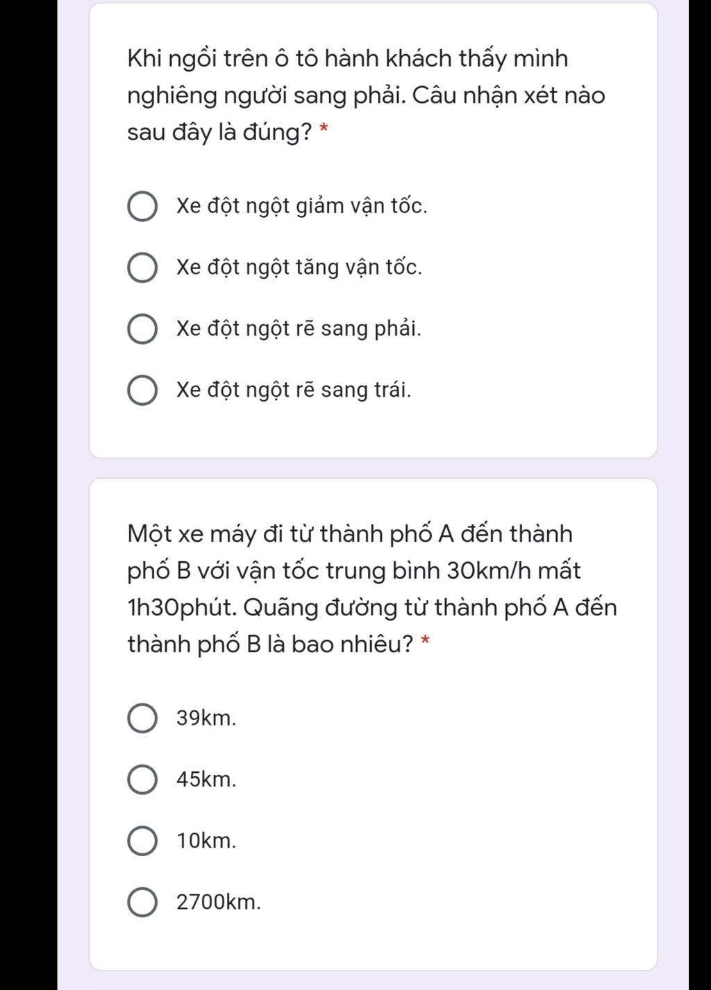Click the question text starting 'Khi ngồi trên ô tô'
This screenshot has width=711, height=990.
(366, 95)
